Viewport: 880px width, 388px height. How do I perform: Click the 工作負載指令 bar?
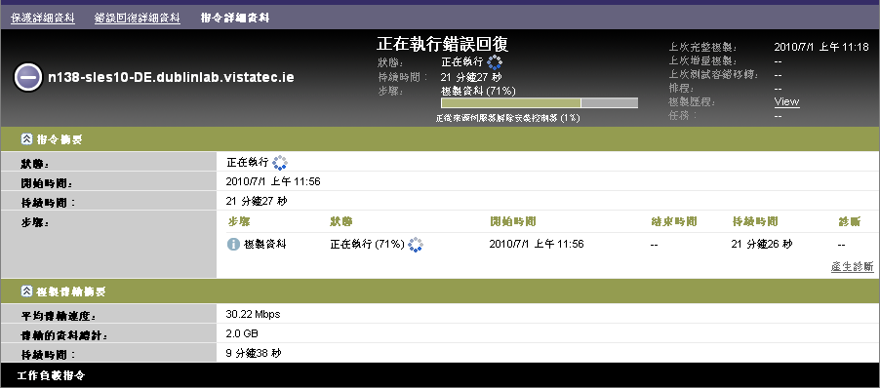[x=440, y=375]
